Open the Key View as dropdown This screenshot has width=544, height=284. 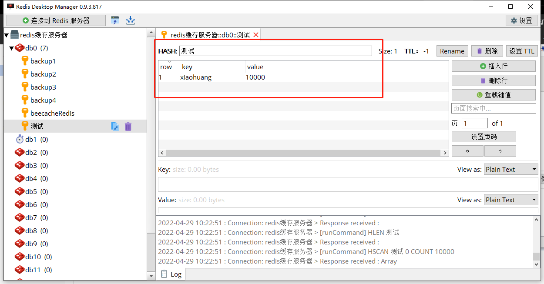coord(511,169)
